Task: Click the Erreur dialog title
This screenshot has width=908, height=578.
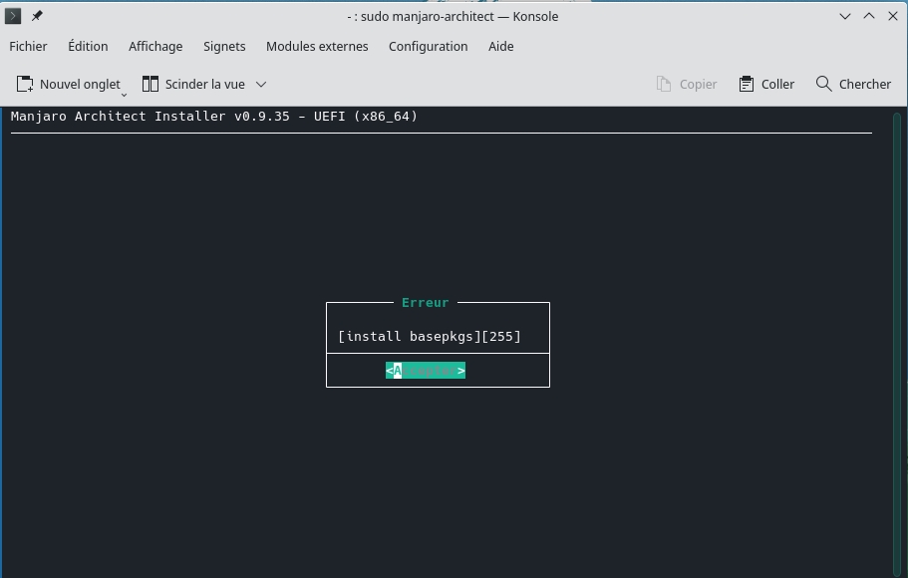Action: 425,303
